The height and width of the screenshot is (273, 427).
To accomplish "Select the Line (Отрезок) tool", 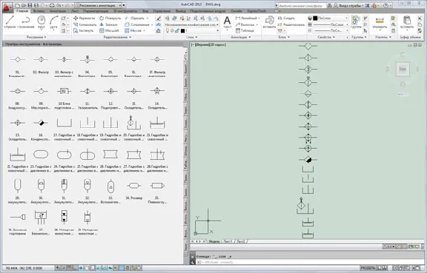I will 10,22.
